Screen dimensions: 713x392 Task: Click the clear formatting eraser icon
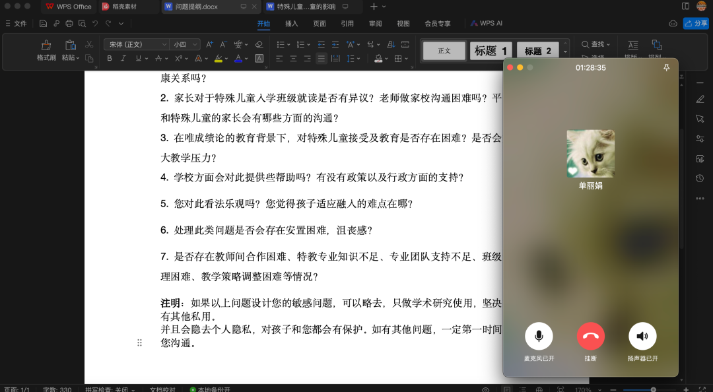coord(259,44)
